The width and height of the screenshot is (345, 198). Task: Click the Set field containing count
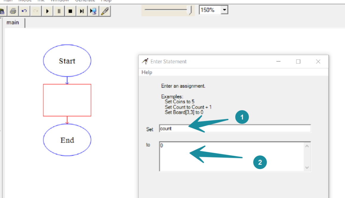pyautogui.click(x=235, y=129)
